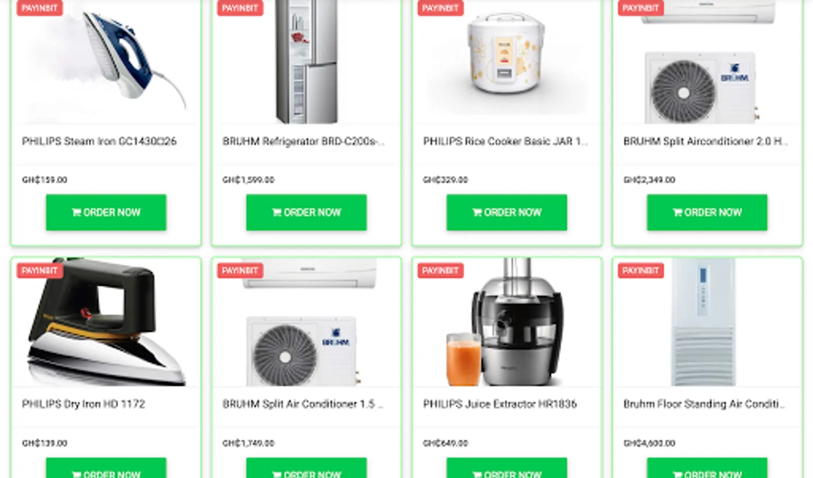
Task: Click the PAYINBIT badge on the juice extractor
Action: click(440, 270)
